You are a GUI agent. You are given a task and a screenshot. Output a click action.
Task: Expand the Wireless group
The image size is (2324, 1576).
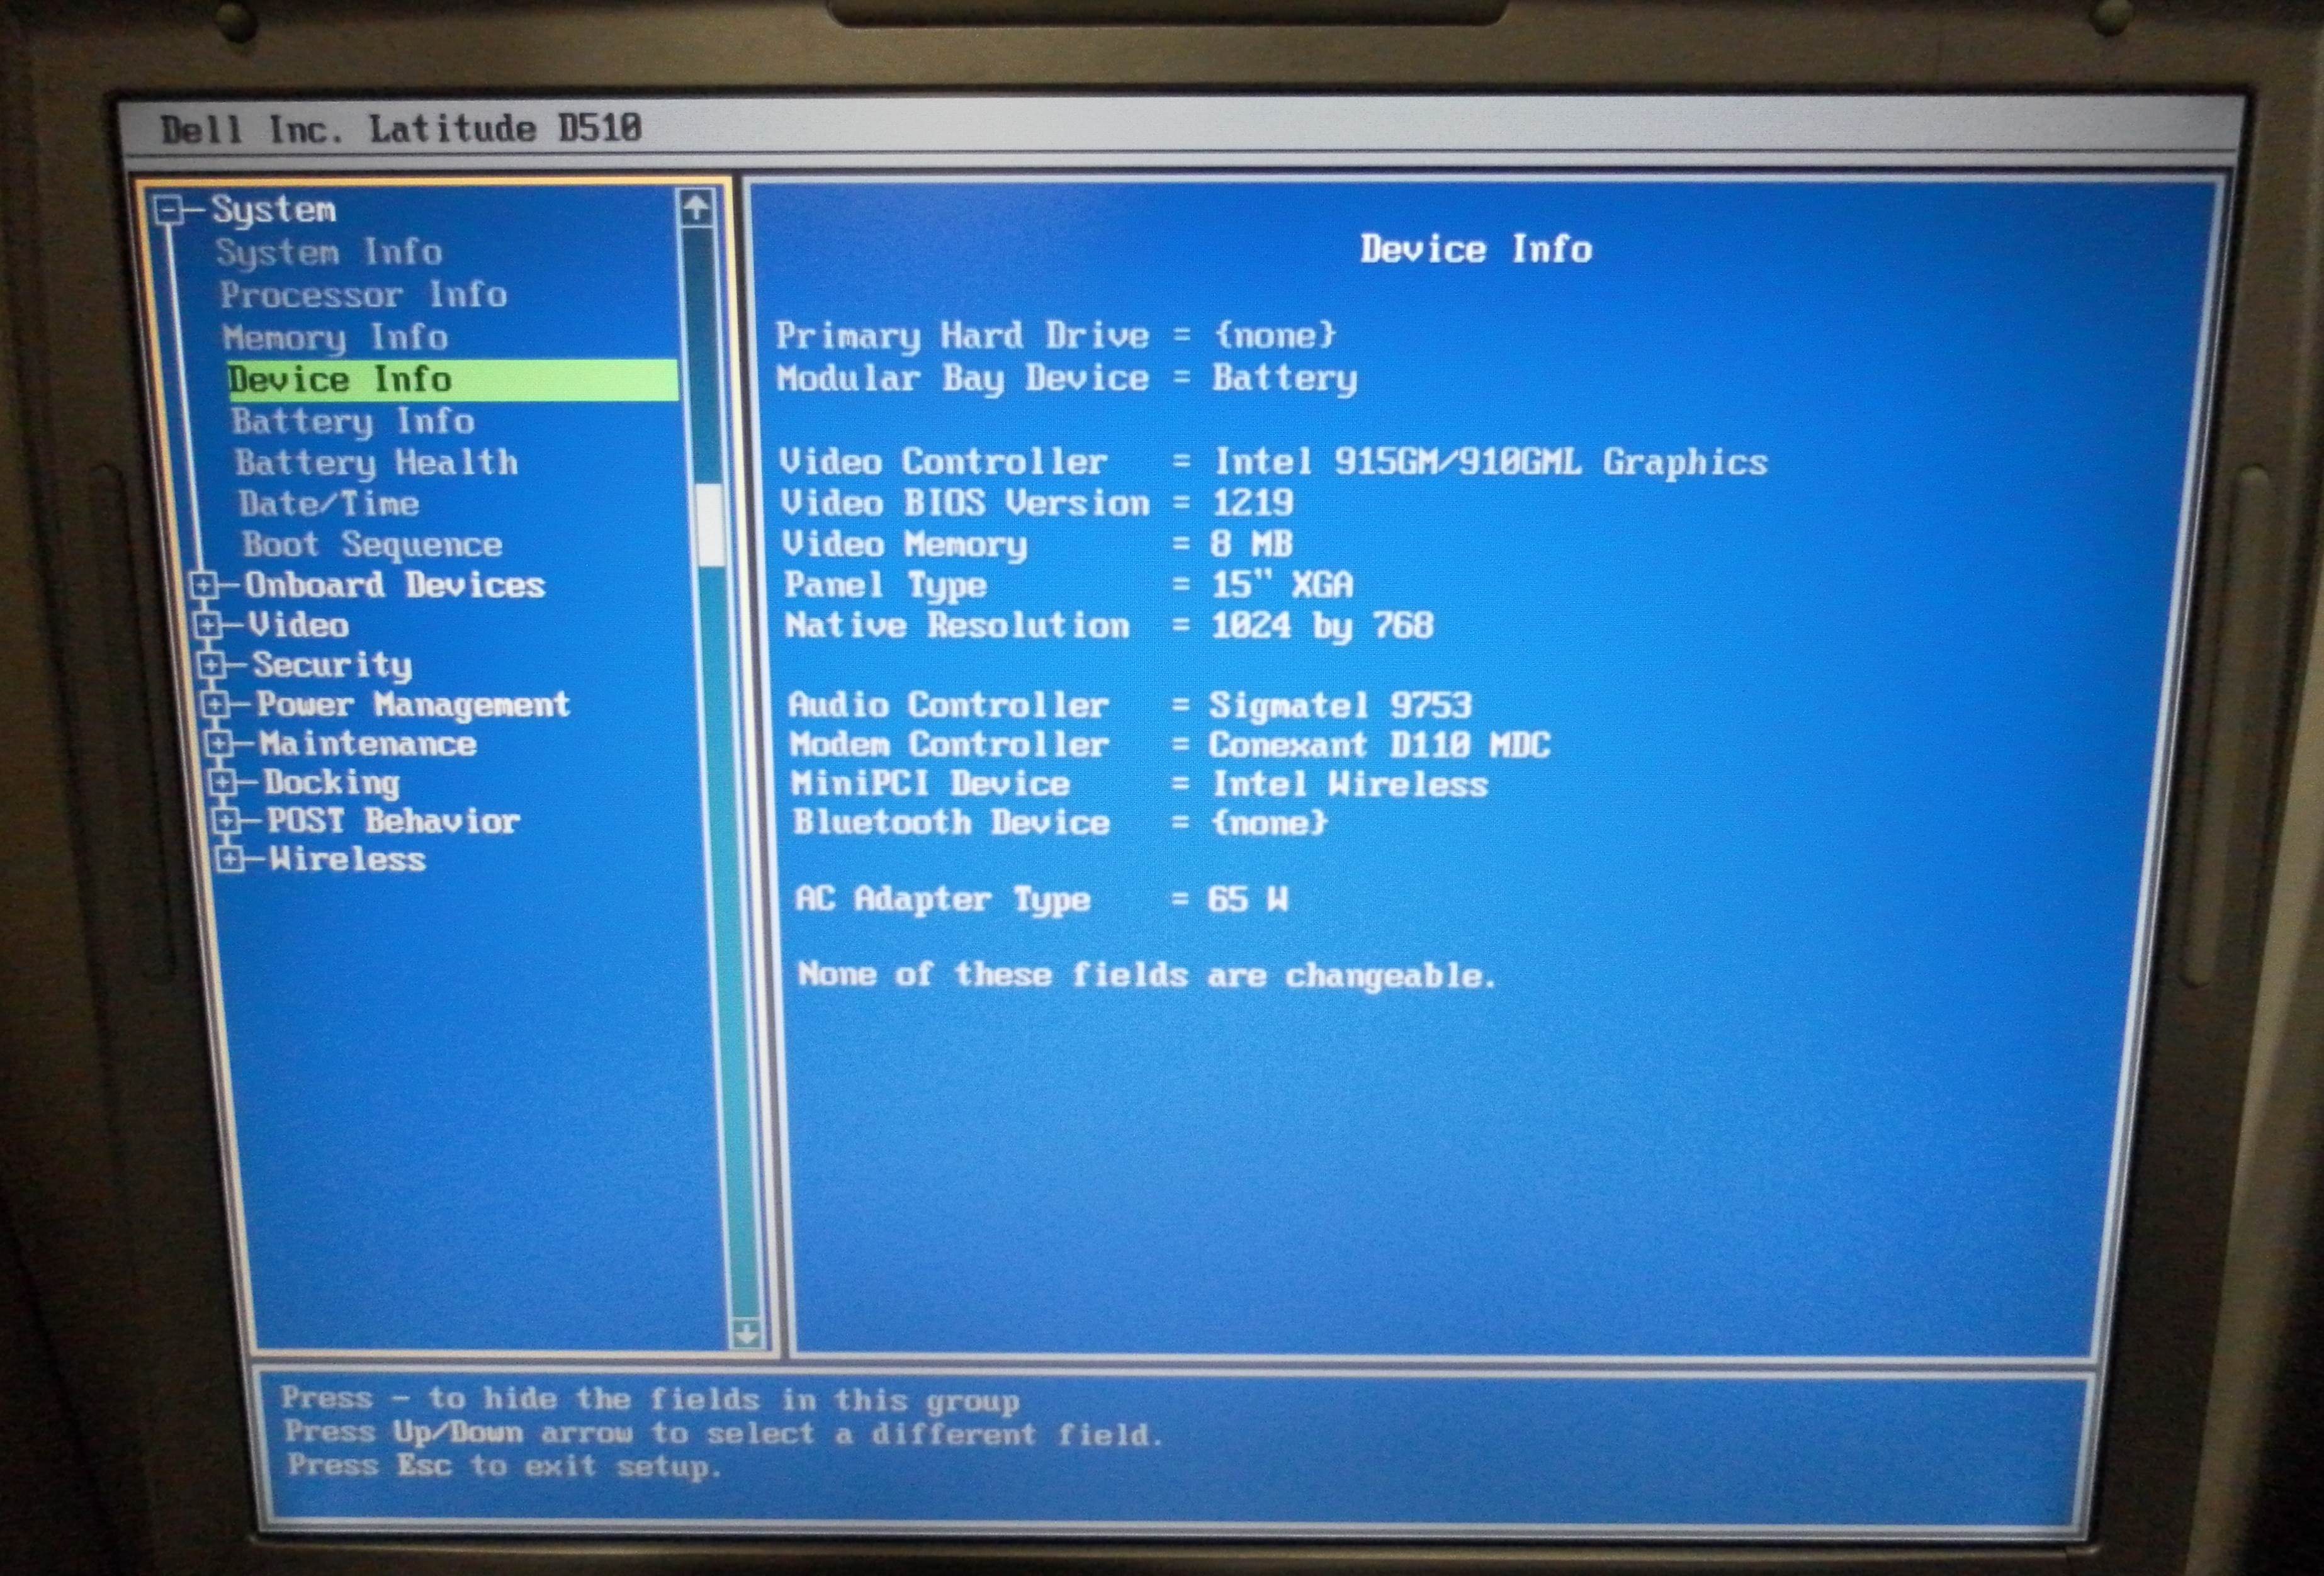(229, 859)
